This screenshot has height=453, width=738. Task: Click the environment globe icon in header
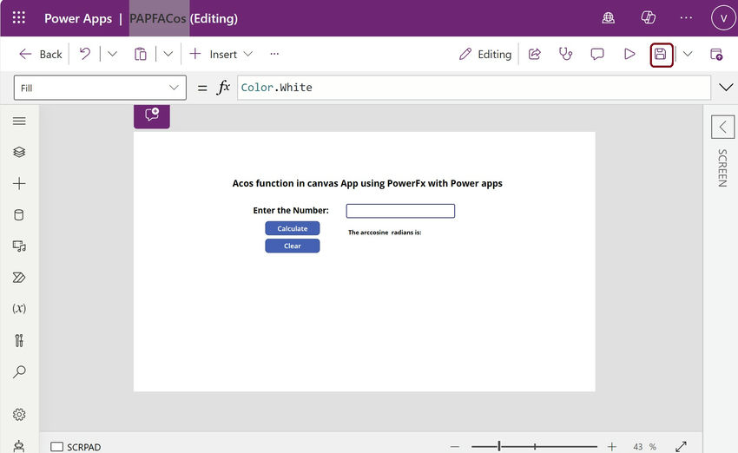[608, 18]
